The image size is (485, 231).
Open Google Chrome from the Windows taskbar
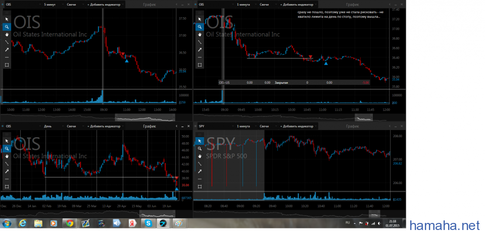70,223
